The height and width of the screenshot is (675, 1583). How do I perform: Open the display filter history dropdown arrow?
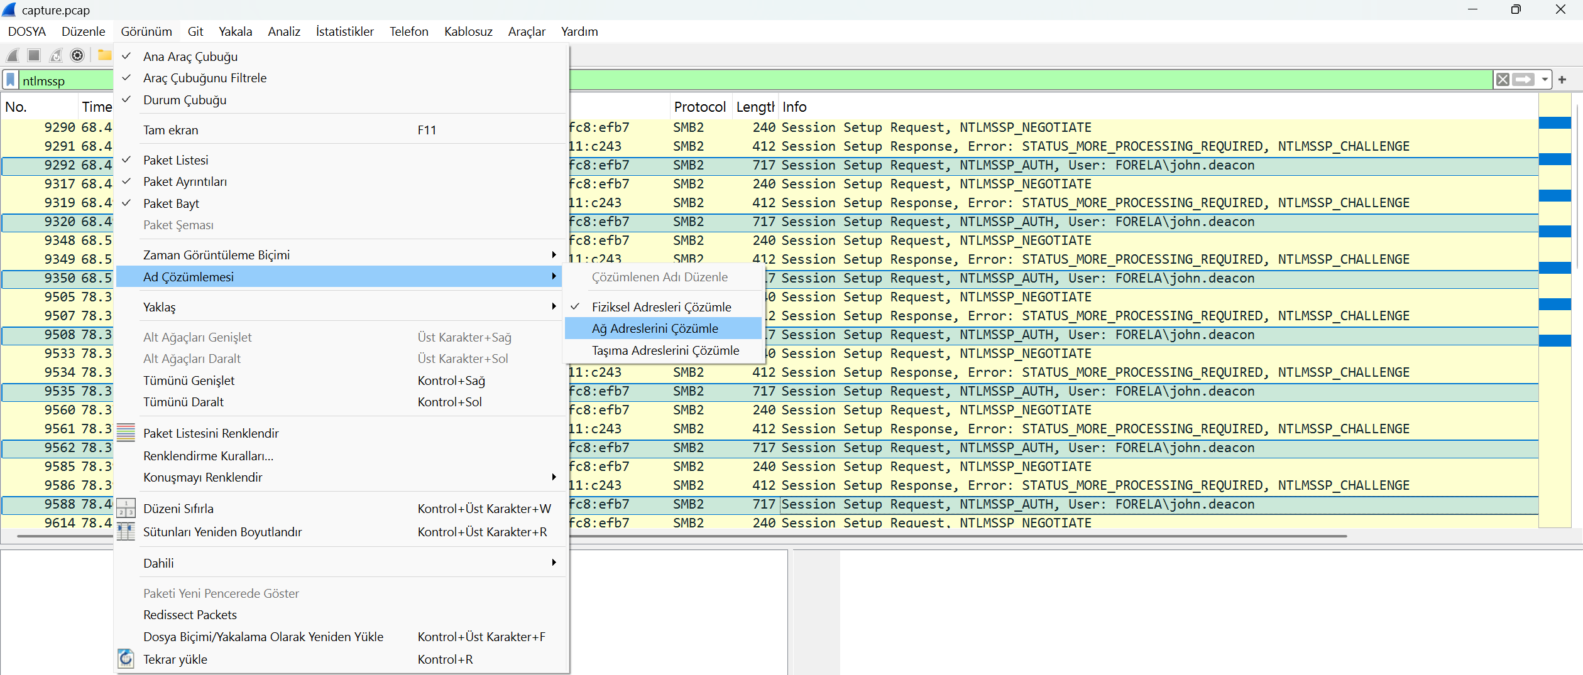(x=1545, y=80)
